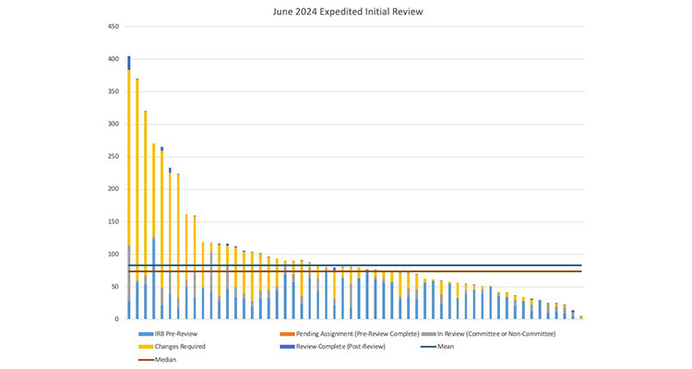Select the Review Complete (Post-Review) legend text
The width and height of the screenshot is (692, 369).
[340, 347]
